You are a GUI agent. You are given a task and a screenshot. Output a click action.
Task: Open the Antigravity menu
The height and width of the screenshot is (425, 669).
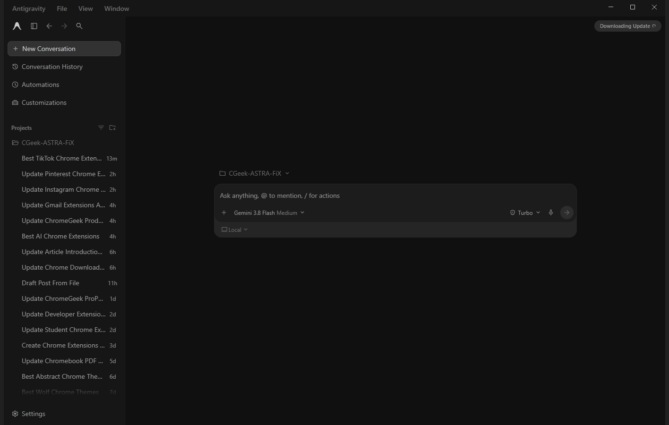(29, 8)
